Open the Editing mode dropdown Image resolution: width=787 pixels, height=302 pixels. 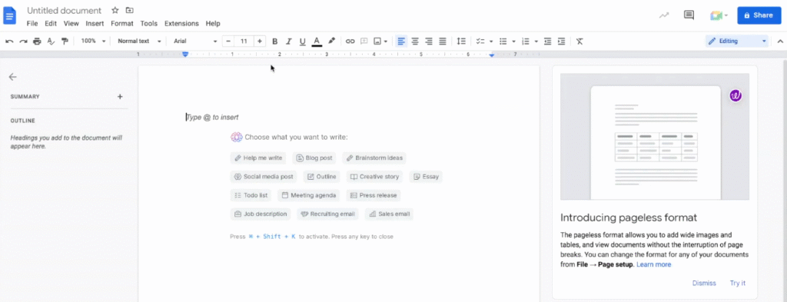tap(737, 41)
